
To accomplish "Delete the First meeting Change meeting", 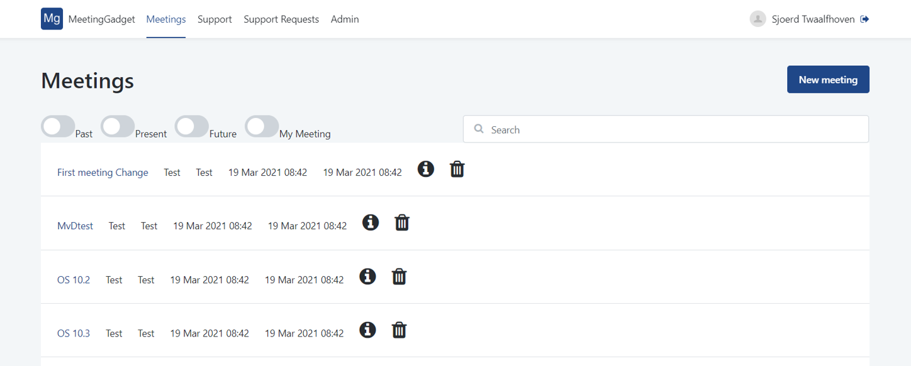I will point(457,169).
